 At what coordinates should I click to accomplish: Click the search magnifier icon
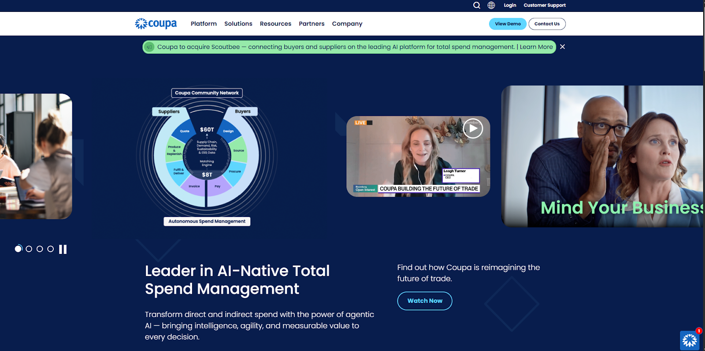(477, 5)
